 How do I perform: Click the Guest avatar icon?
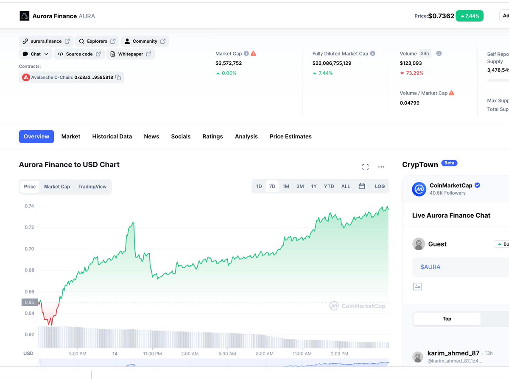click(419, 244)
